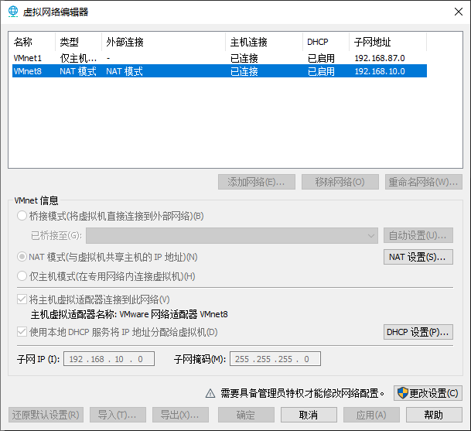Click the 取消 button

pyautogui.click(x=309, y=415)
